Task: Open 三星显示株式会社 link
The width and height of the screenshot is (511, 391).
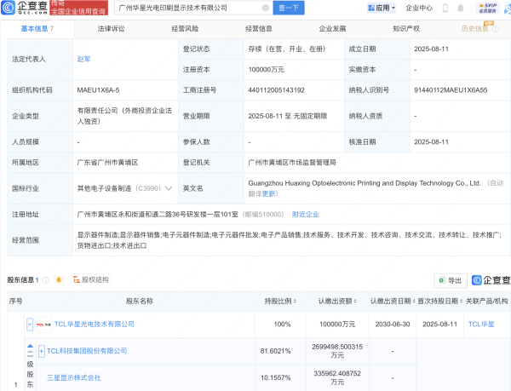Action: pos(73,377)
